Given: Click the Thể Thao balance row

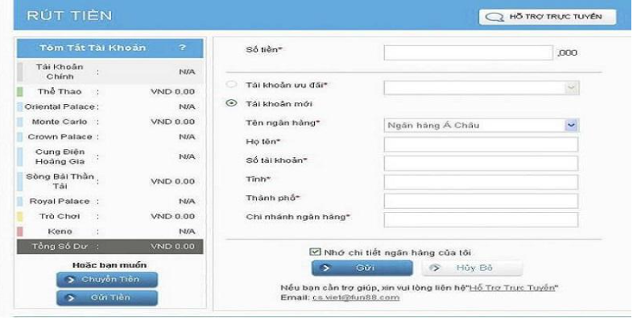Looking at the screenshot, I should pyautogui.click(x=110, y=92).
